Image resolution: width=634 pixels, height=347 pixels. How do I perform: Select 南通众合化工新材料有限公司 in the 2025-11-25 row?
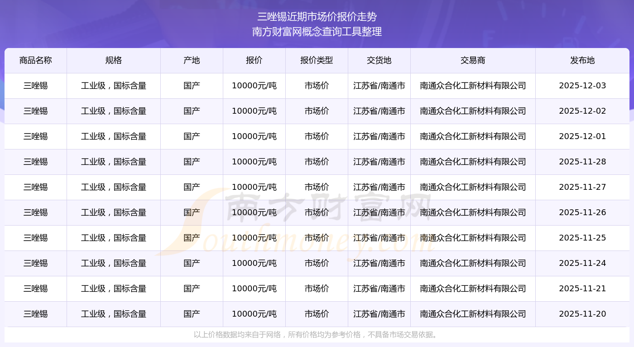[x=473, y=238]
